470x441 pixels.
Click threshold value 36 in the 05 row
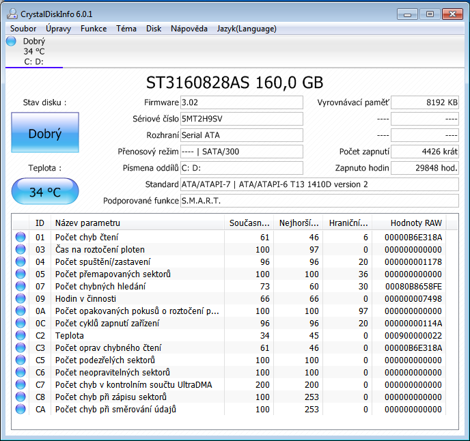click(x=363, y=274)
